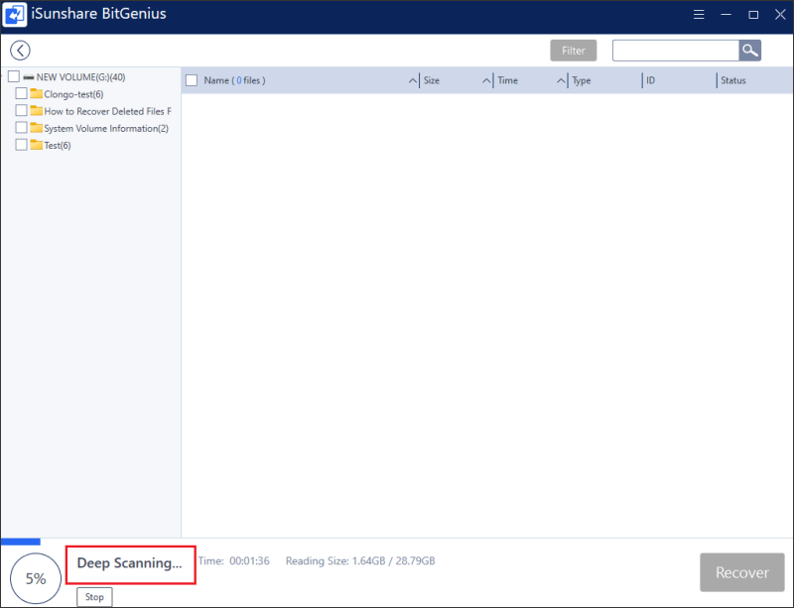Toggle the Time column sort arrow
Viewport: 794px width, 608px height.
click(x=561, y=80)
